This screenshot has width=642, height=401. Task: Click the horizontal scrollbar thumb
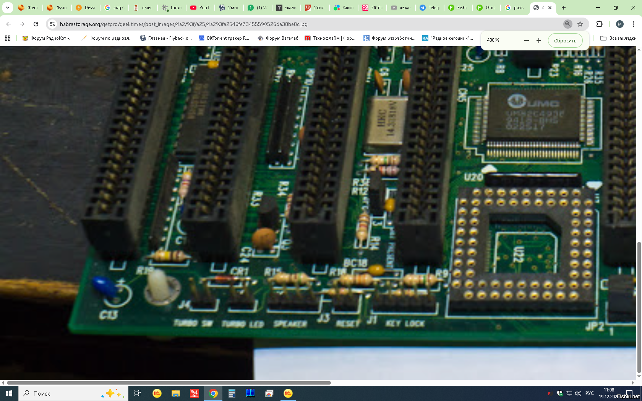(168, 383)
